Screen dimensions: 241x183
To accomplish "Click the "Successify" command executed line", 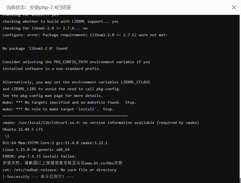I will point(38,177).
